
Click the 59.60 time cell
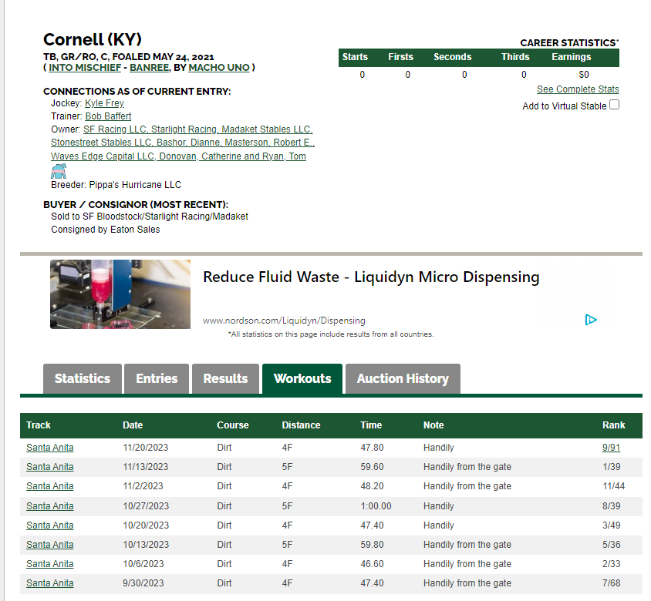tap(372, 467)
